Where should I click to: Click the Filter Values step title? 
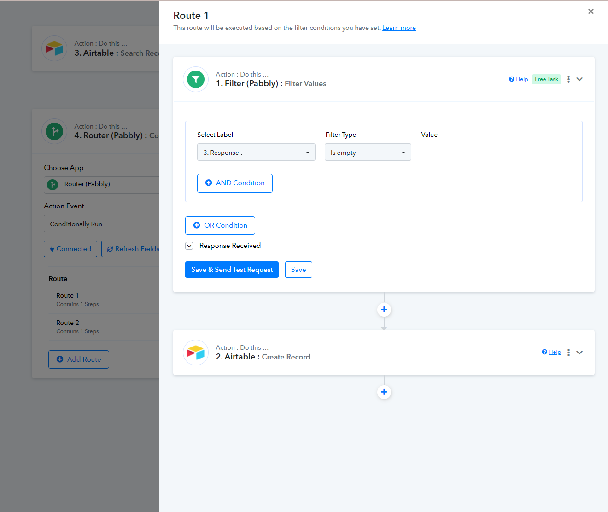pos(271,83)
